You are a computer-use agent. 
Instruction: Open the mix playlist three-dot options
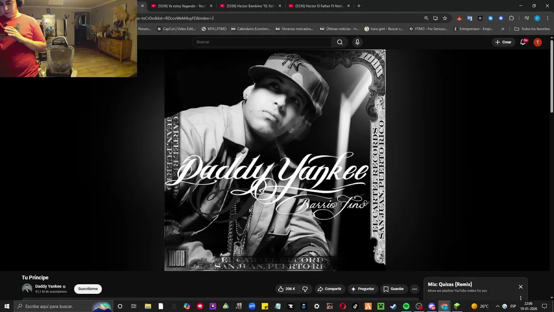pyautogui.click(x=521, y=298)
